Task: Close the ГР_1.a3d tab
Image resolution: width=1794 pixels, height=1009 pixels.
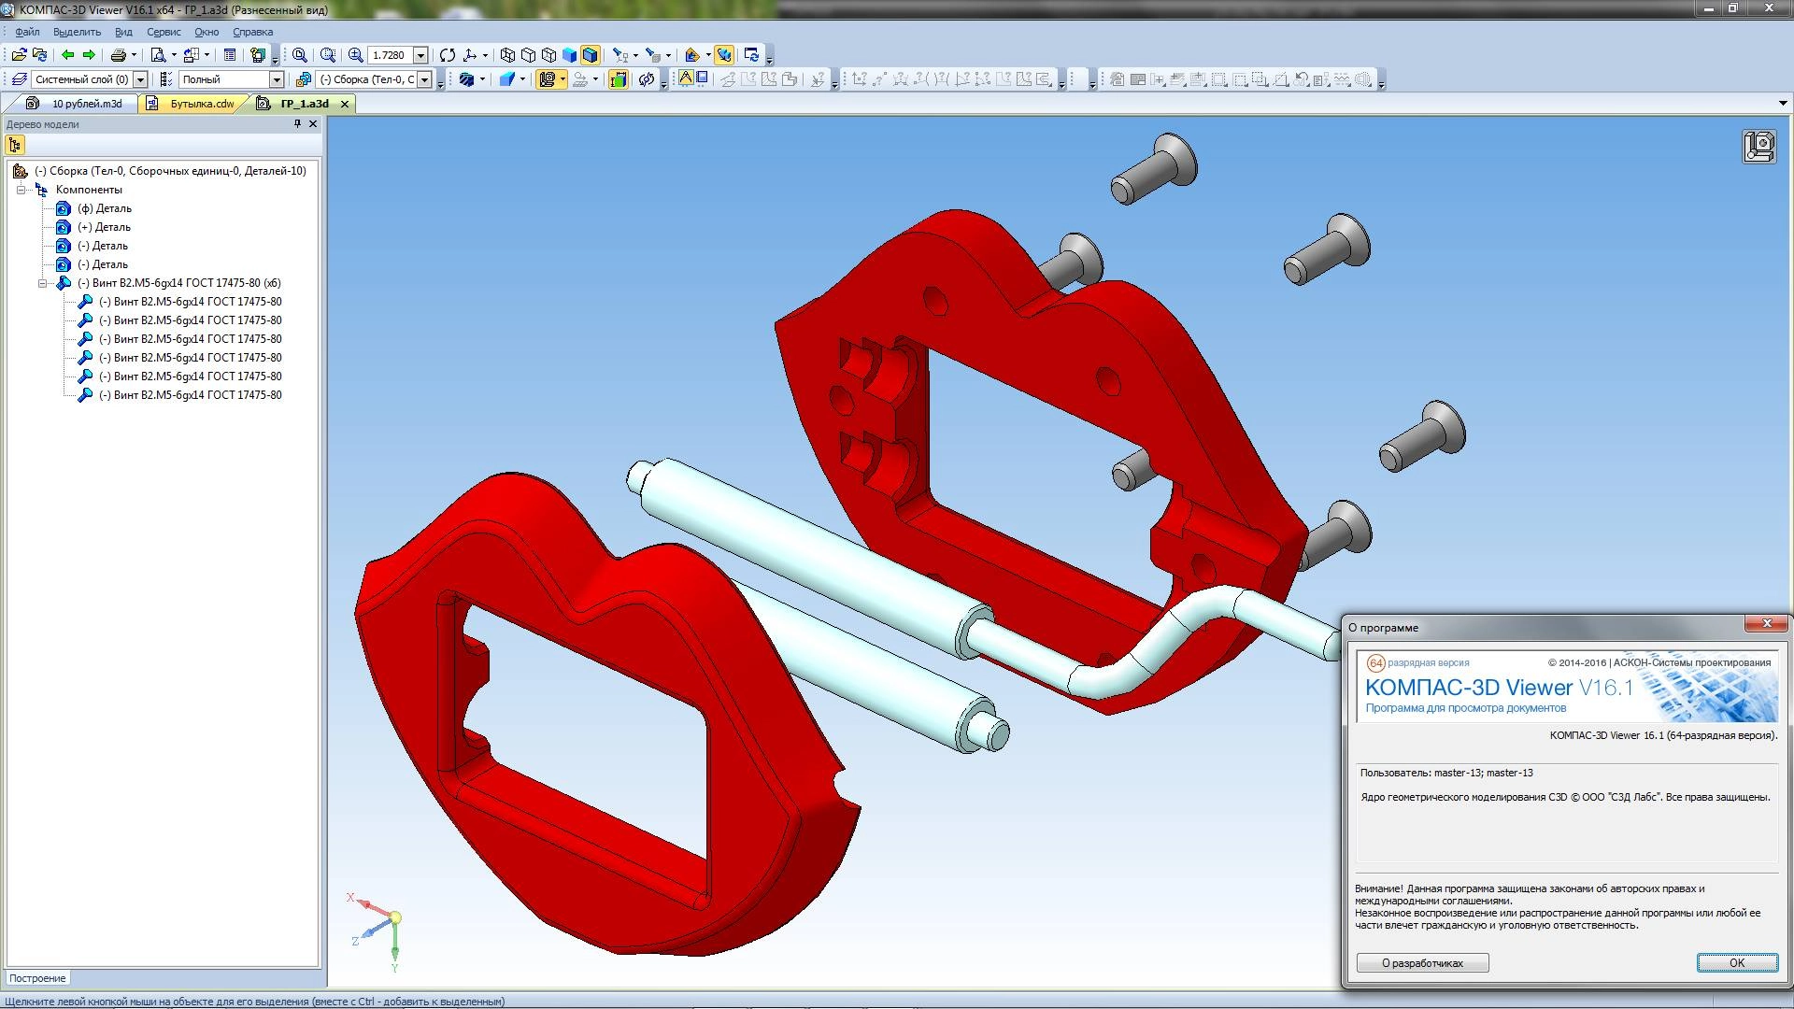Action: 345,104
